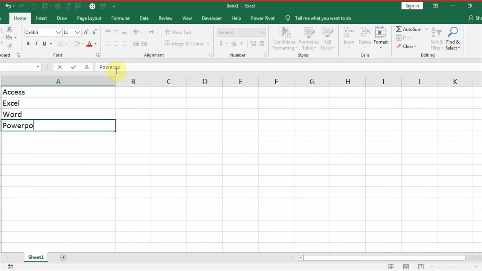Open the Calibri font name dropdown
The height and width of the screenshot is (271, 482).
[x=58, y=32]
